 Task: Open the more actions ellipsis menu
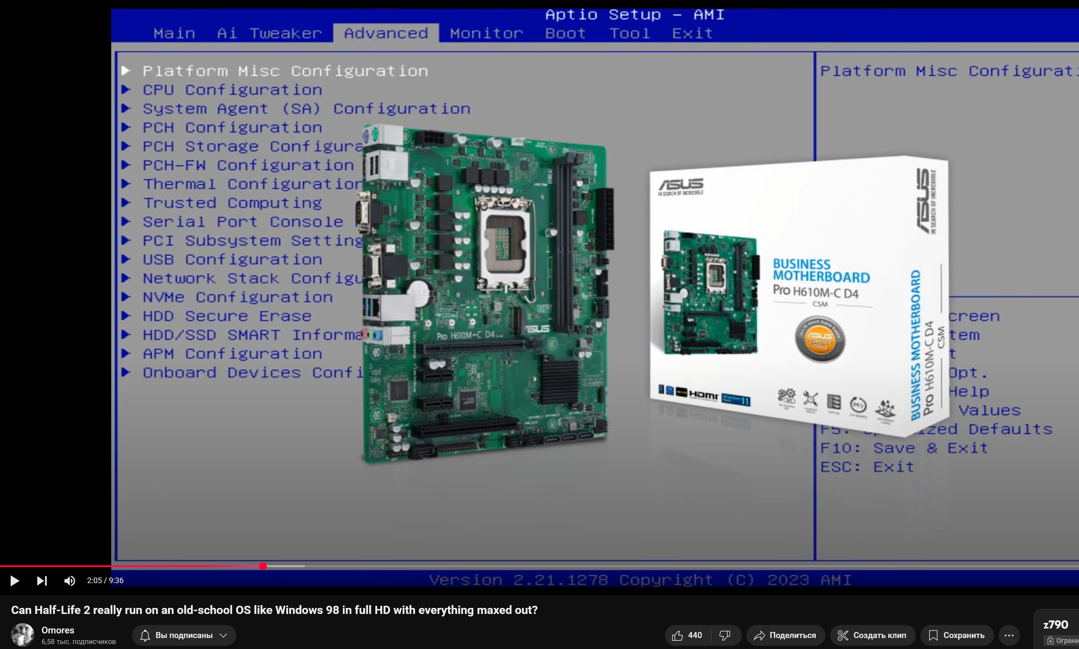pos(1009,635)
